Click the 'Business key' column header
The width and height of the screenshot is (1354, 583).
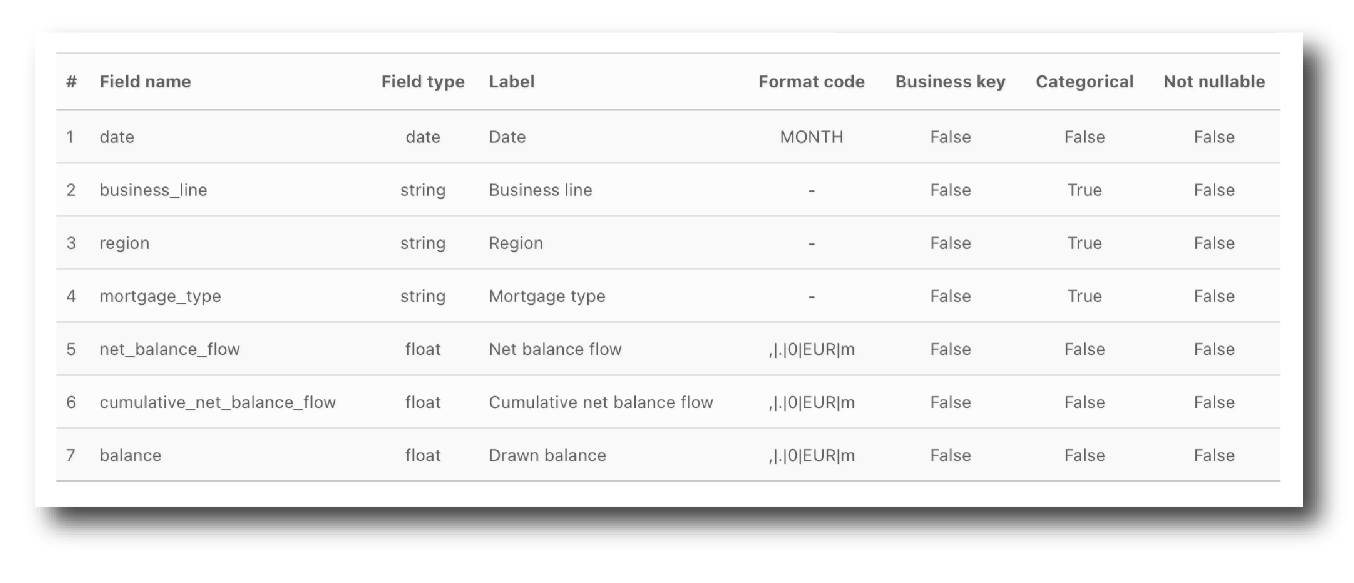coord(950,82)
